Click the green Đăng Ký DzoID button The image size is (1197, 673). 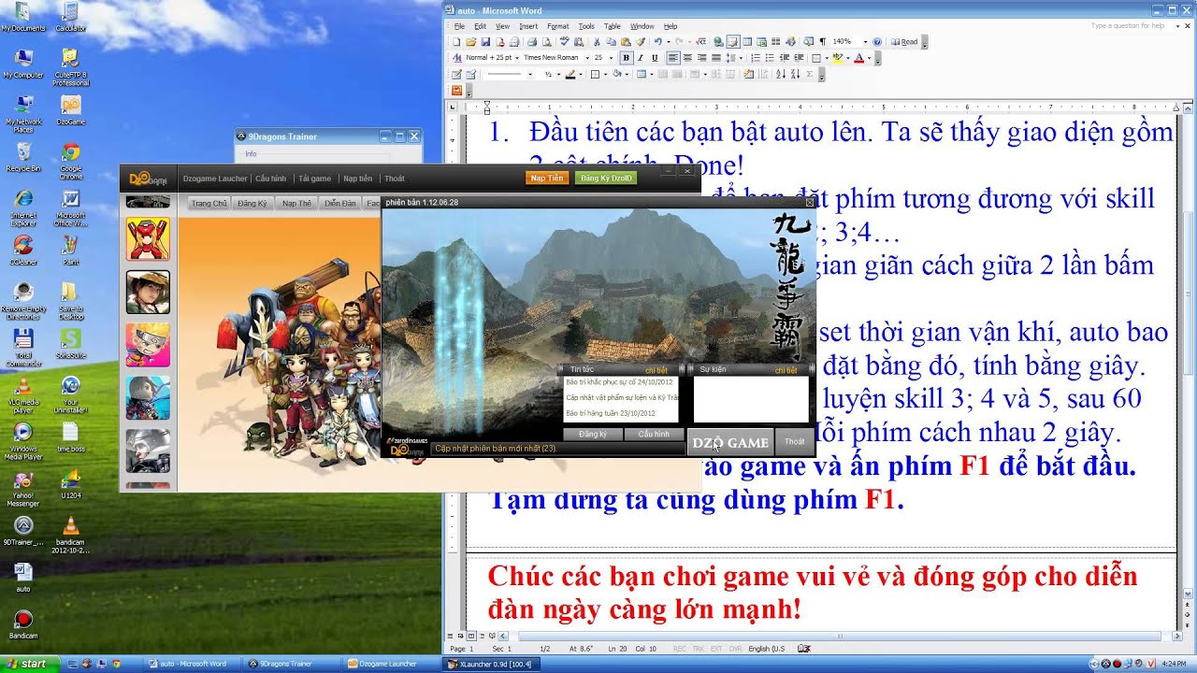tap(606, 178)
